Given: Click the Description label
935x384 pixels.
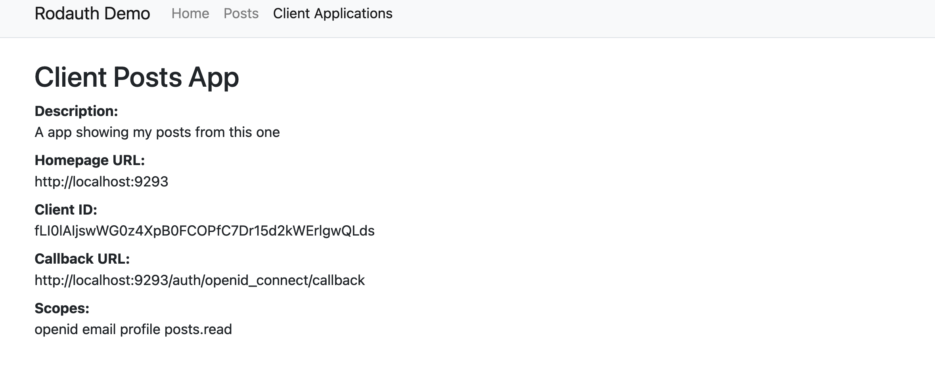Looking at the screenshot, I should point(76,111).
